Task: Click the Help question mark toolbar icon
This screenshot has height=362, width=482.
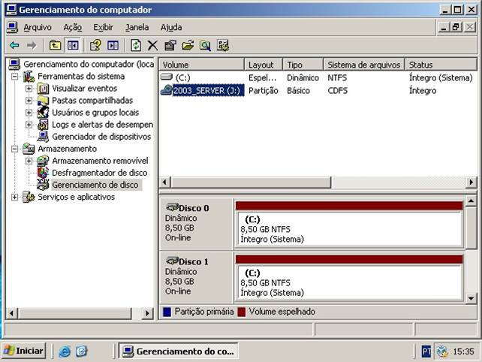Action: point(95,46)
